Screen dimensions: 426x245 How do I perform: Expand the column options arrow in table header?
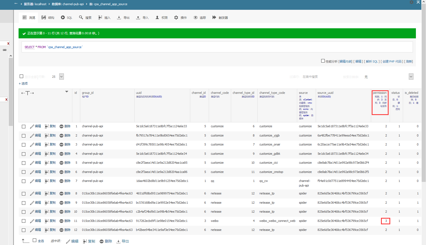click(x=67, y=92)
